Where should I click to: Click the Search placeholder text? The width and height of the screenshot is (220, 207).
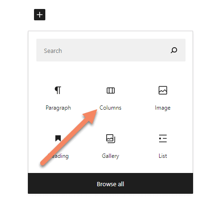(53, 51)
